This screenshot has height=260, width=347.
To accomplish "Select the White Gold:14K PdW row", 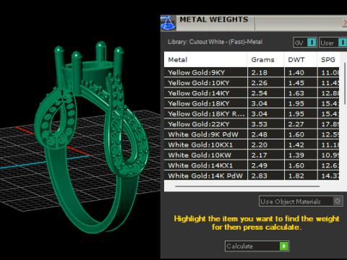I will click(252, 175).
